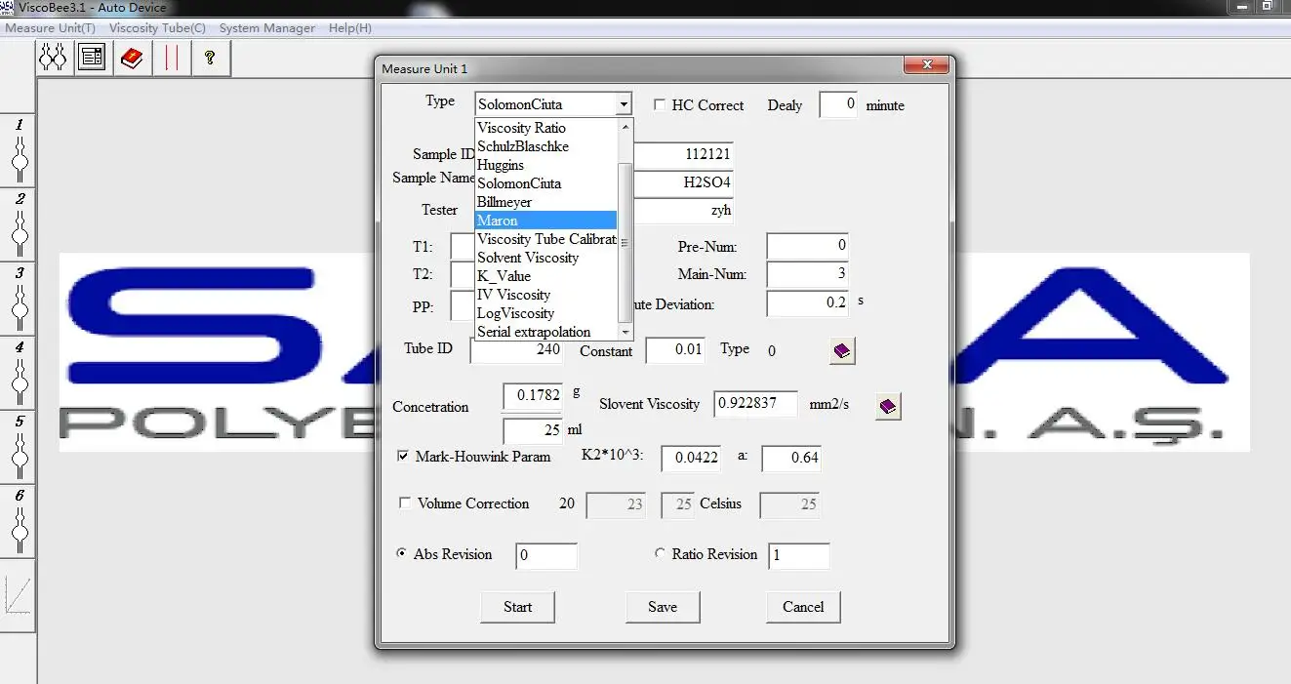Click the Start button
1291x684 pixels.
point(517,607)
